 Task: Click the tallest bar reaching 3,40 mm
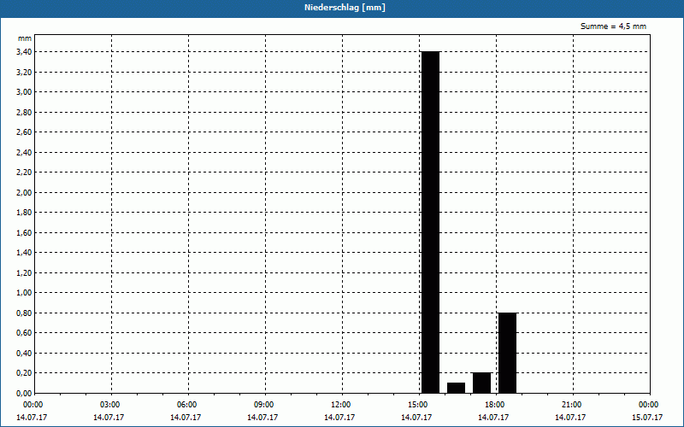431,222
